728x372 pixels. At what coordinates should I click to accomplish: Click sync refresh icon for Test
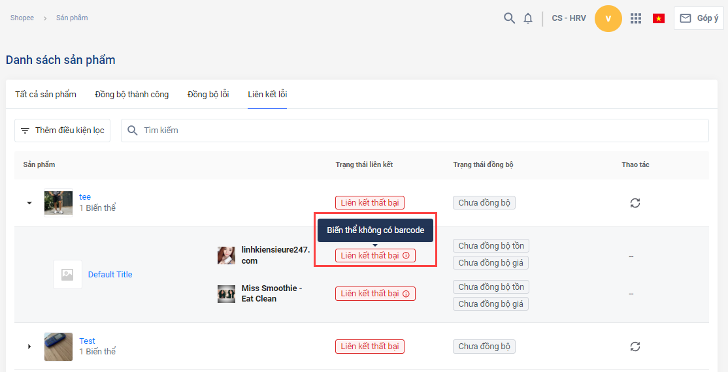coord(635,347)
